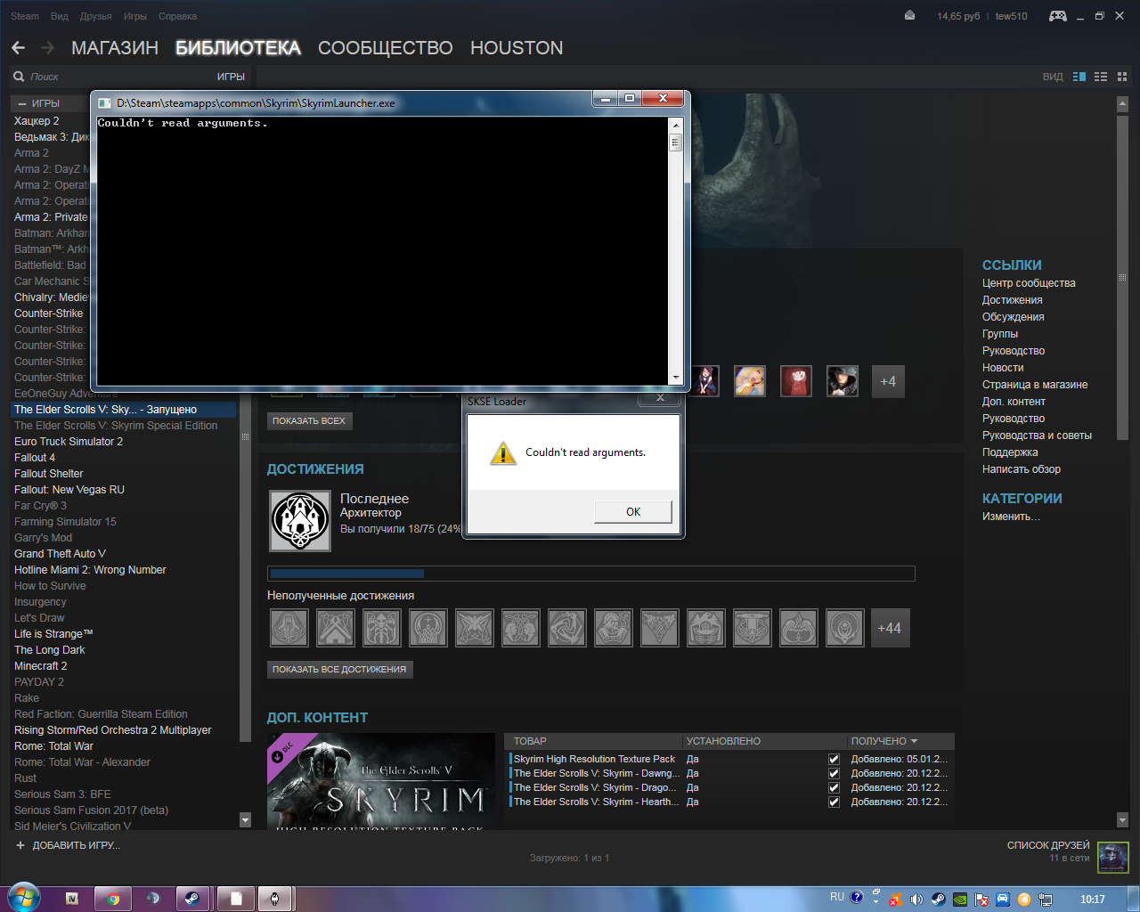Select Euro Truck Simulator 2 in library
Viewport: 1140px width, 912px height.
tap(69, 442)
